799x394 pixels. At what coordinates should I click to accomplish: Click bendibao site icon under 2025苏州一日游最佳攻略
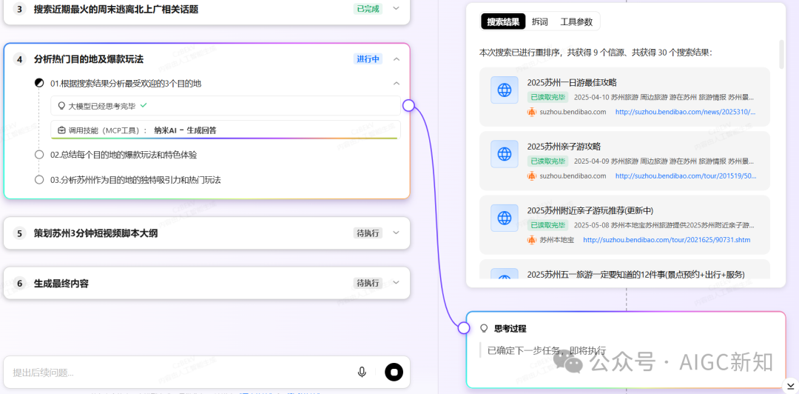pyautogui.click(x=532, y=112)
